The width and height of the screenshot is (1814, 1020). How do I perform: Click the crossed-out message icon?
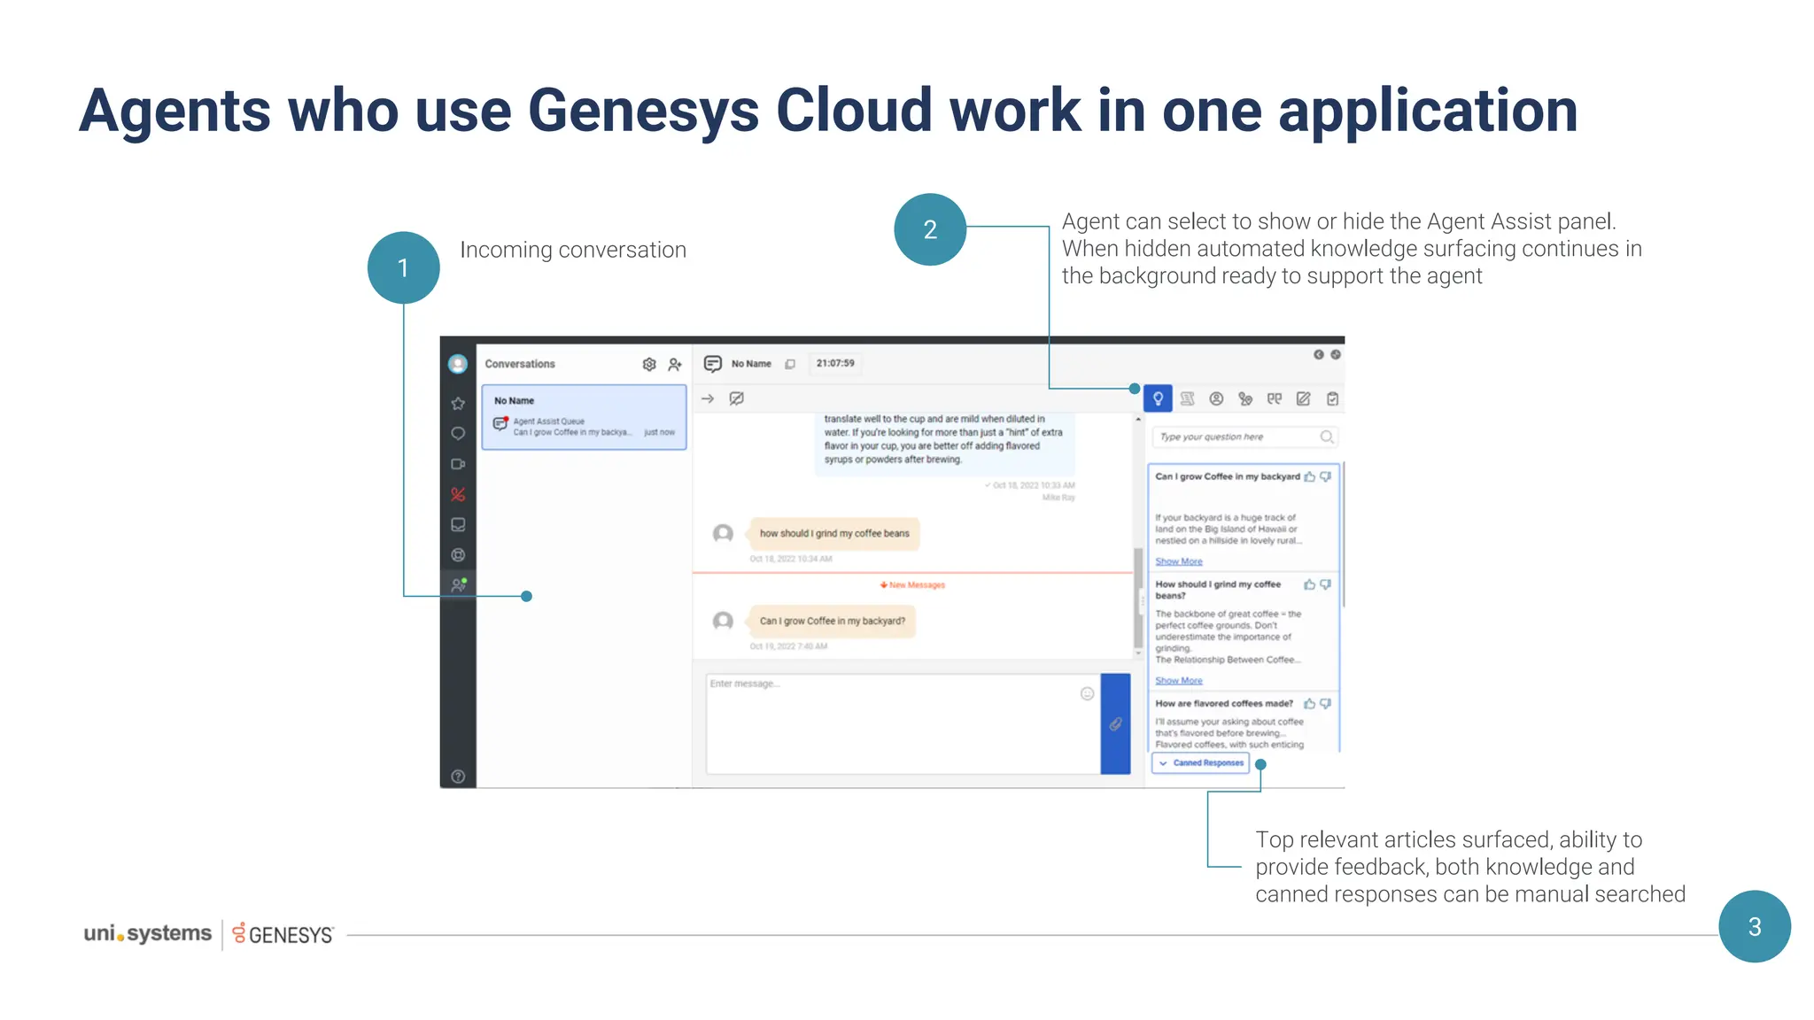tap(736, 399)
